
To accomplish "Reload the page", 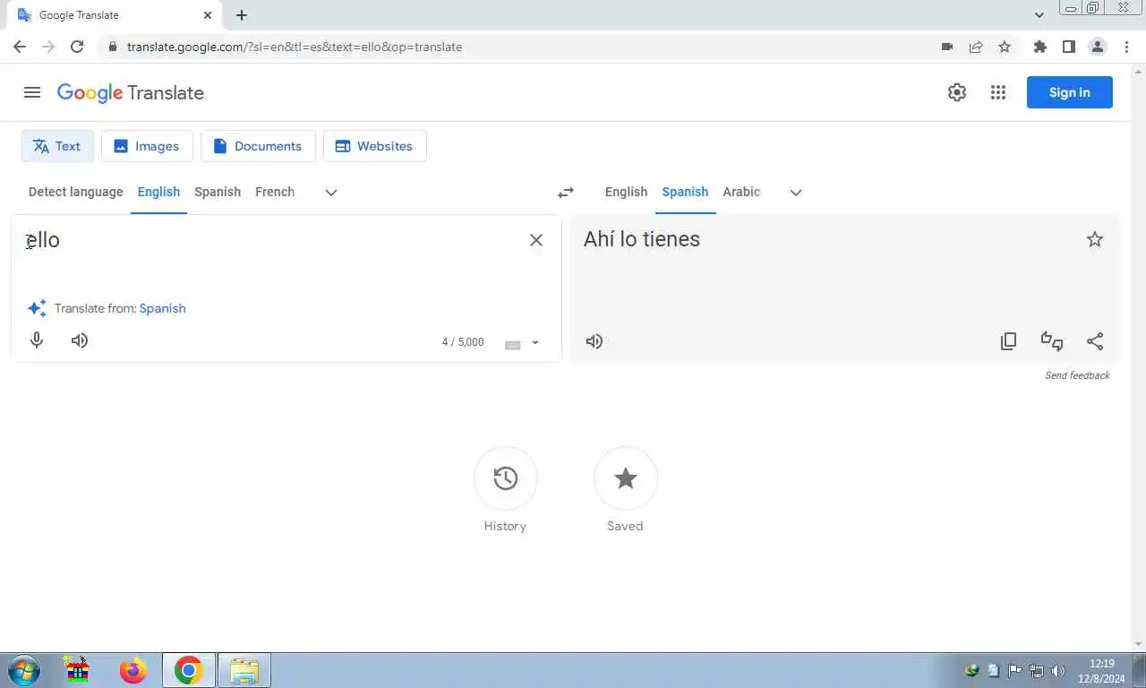I will tap(77, 47).
